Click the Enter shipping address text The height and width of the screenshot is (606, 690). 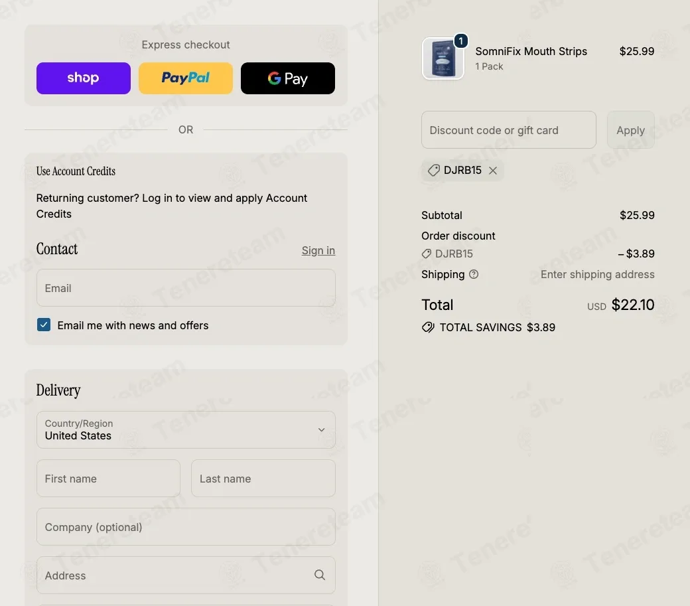pyautogui.click(x=598, y=274)
